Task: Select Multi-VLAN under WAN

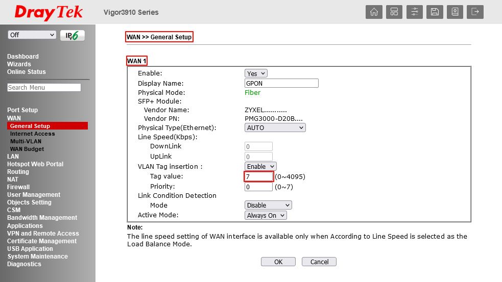Action: [x=26, y=141]
